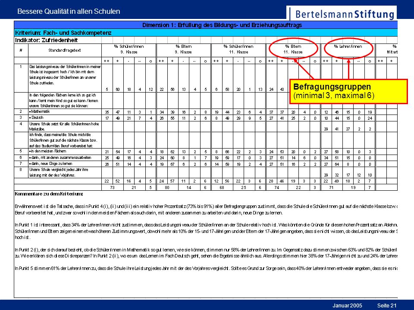
Task: Select the '% Schüler/innen 11. Klasse' column header
Action: tap(238, 49)
